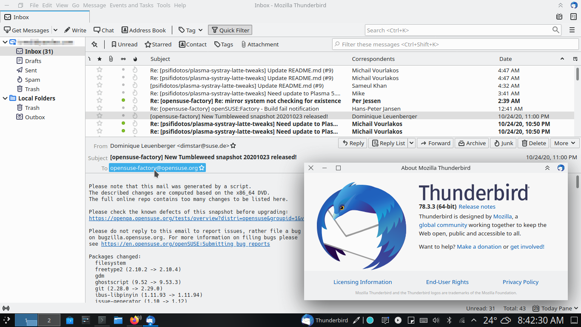This screenshot has width=581, height=327.
Task: Launch Firefox from the taskbar
Action: (134, 320)
